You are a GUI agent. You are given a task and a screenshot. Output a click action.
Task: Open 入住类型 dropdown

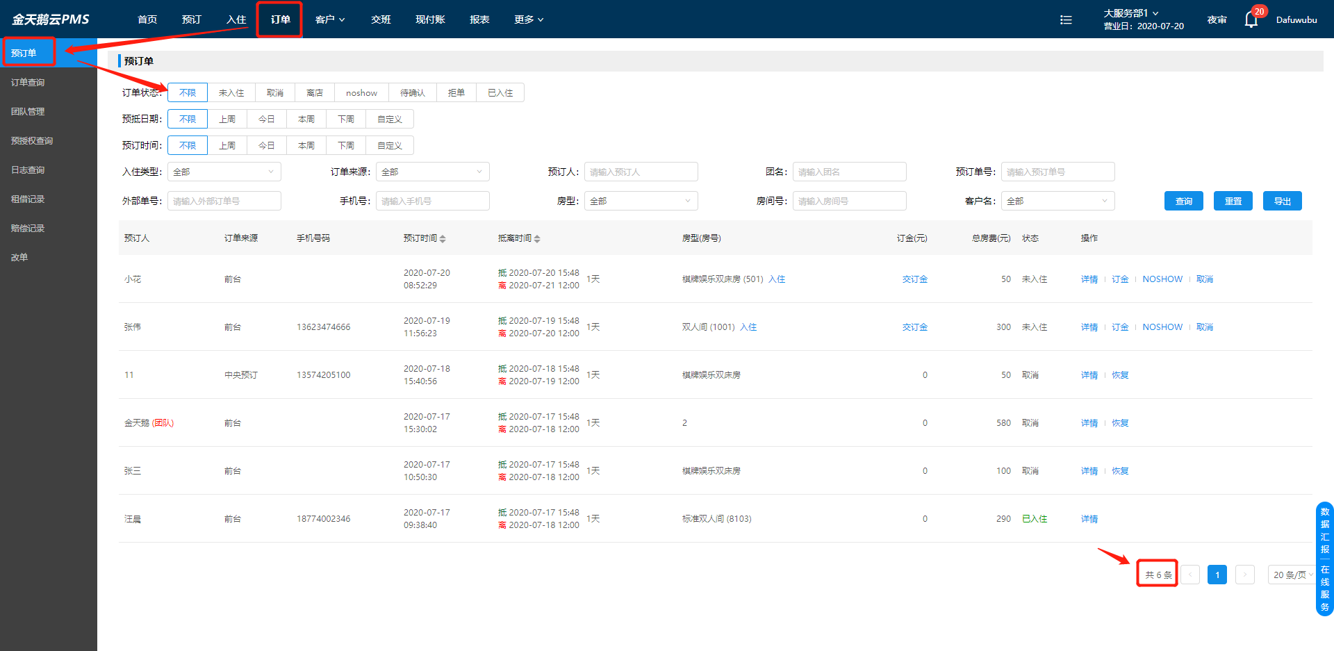[224, 172]
